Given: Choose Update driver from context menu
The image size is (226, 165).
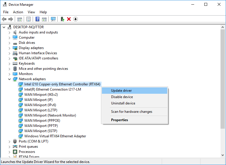Looking at the screenshot, I should 122,91.
